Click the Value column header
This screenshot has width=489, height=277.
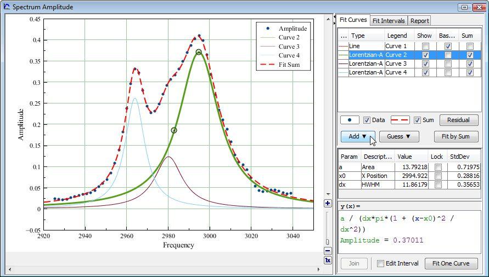pyautogui.click(x=411, y=157)
